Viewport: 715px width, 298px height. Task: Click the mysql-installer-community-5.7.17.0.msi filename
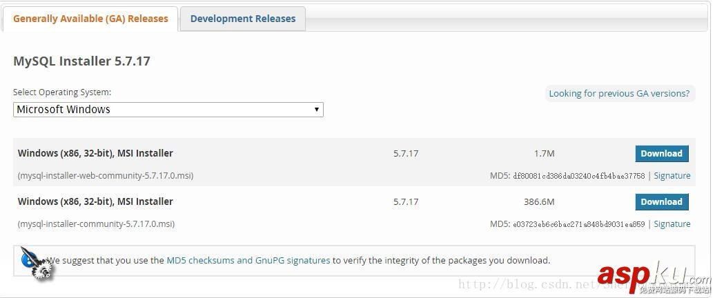click(x=96, y=224)
